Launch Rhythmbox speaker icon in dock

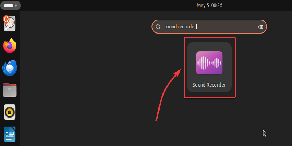[x=10, y=112]
